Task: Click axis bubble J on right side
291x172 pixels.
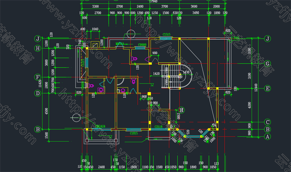Action: pos(267,39)
